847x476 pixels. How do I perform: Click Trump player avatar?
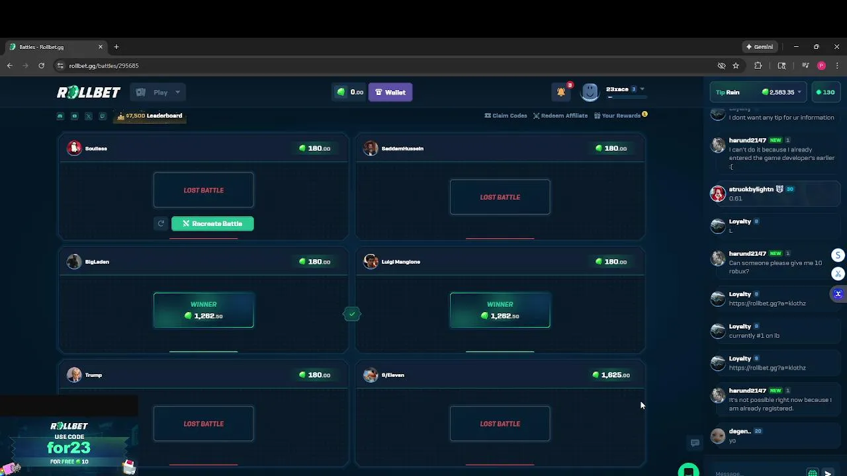coord(74,375)
